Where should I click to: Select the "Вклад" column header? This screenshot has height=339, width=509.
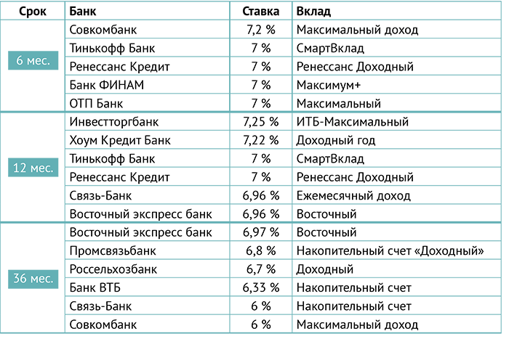click(x=313, y=12)
